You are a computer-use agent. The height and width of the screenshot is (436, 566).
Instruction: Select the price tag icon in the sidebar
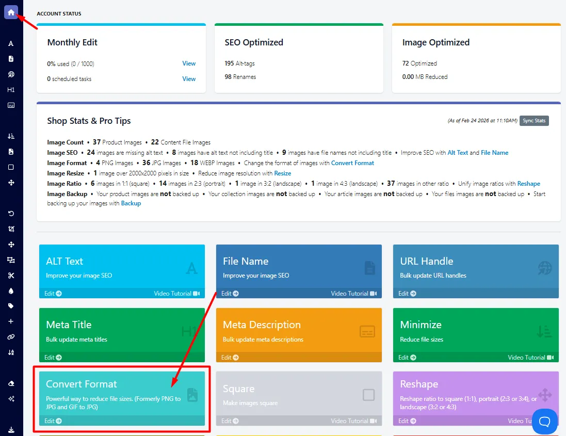[11, 306]
